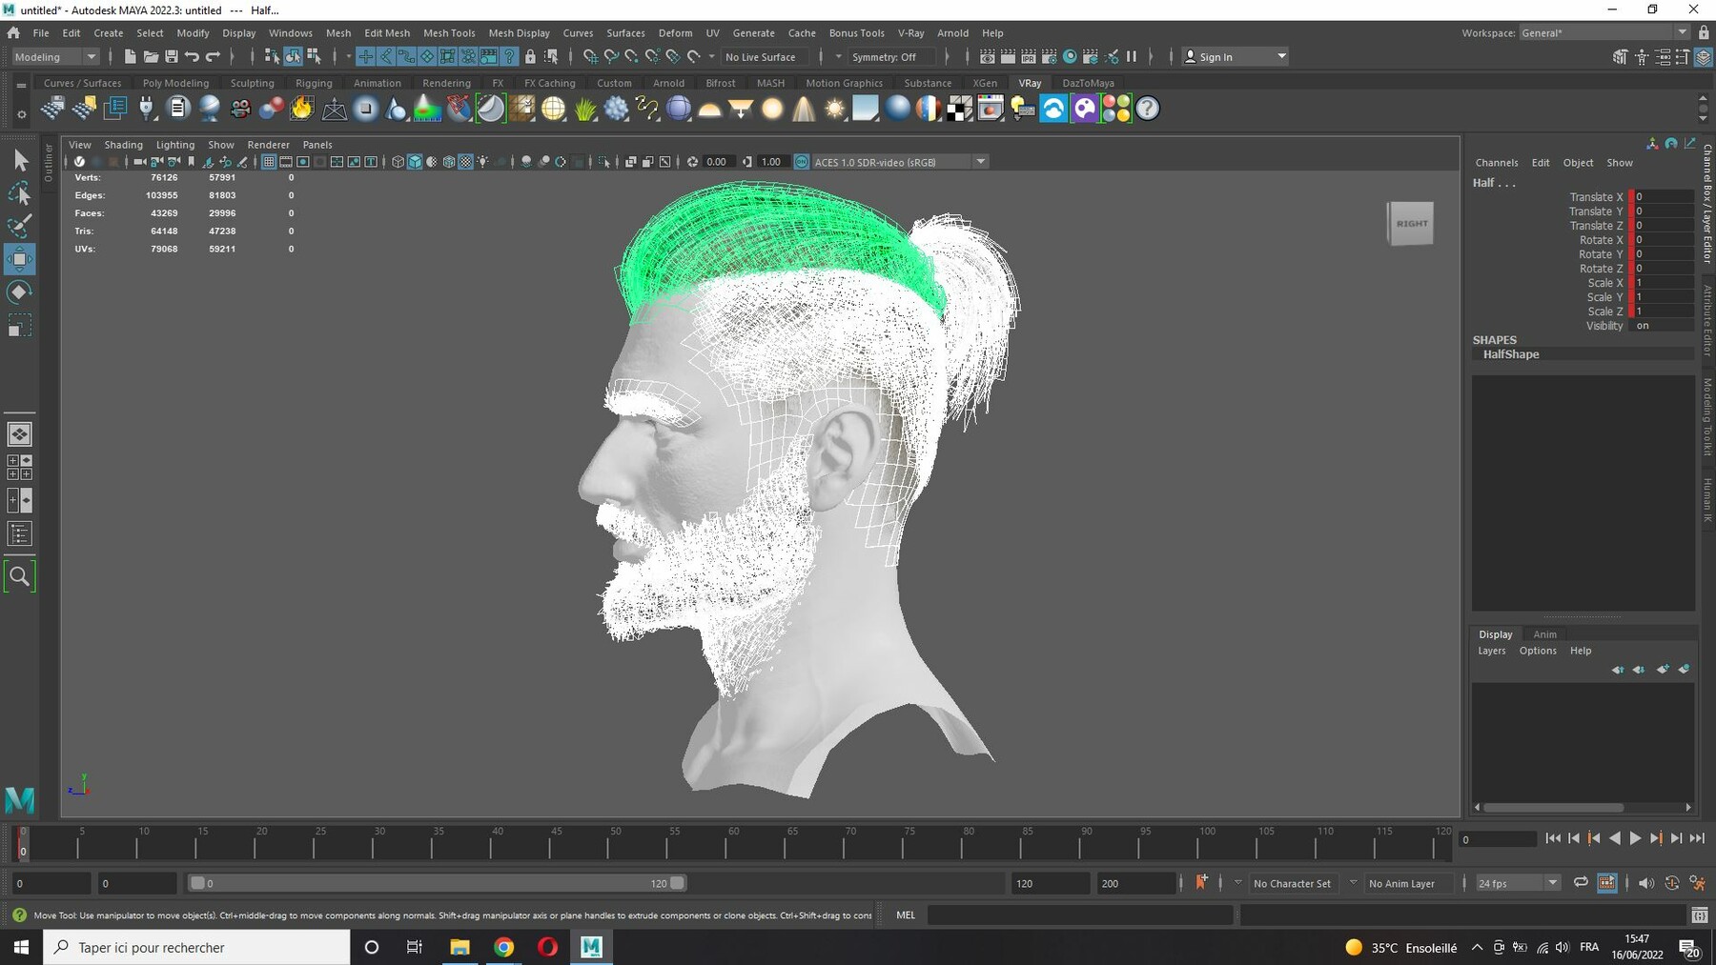
Task: Select the Move tool in toolbox
Action: click(x=19, y=259)
